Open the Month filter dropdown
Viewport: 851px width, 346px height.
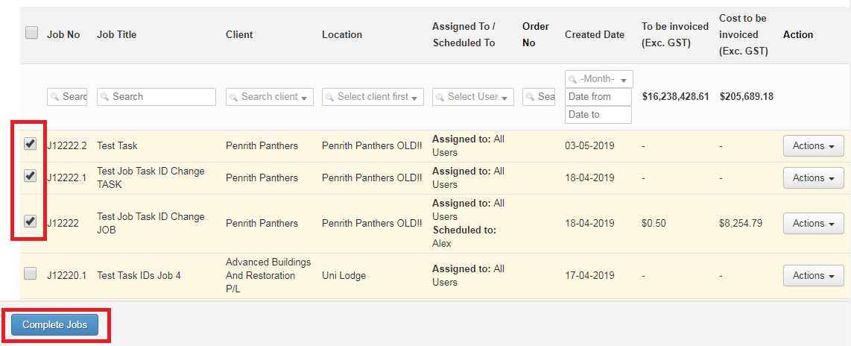pos(599,79)
